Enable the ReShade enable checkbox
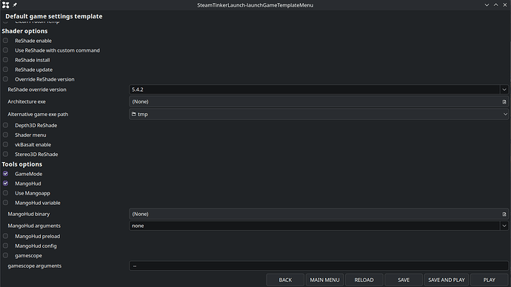Screen dimensions: 511x287 5,41
